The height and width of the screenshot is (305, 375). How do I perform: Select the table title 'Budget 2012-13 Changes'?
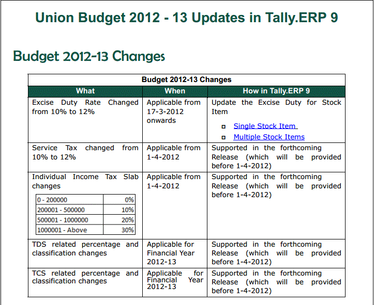[x=187, y=79]
